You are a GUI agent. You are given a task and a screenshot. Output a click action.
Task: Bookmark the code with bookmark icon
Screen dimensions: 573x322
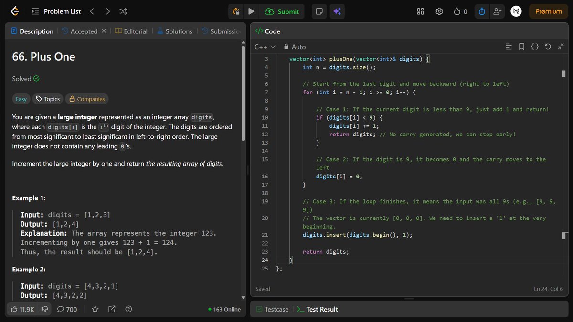[521, 47]
